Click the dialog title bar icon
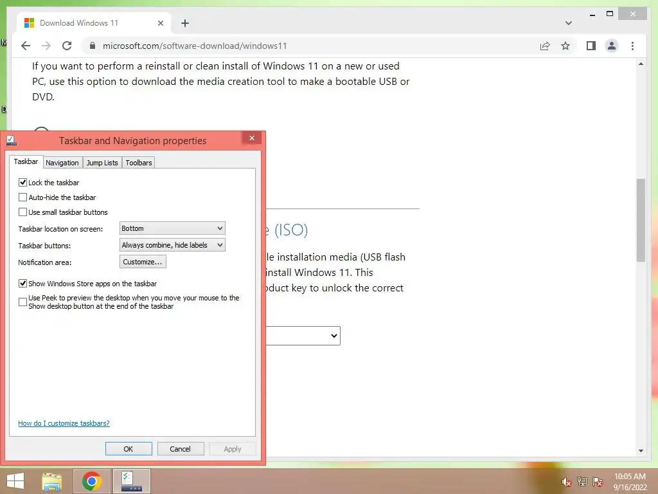 click(12, 140)
